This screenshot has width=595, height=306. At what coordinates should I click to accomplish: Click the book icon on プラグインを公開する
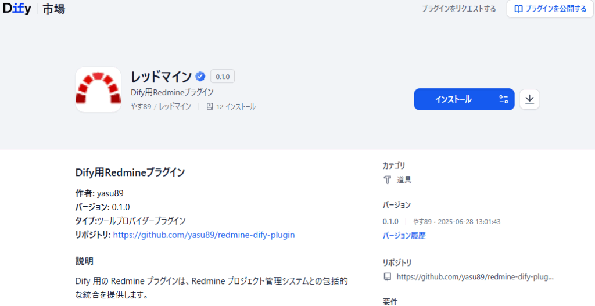pos(518,9)
